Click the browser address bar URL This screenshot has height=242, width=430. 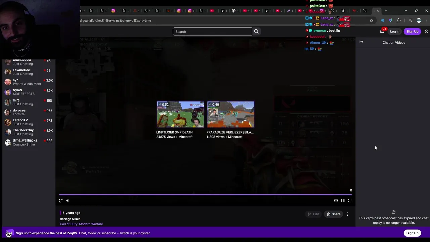[116, 21]
